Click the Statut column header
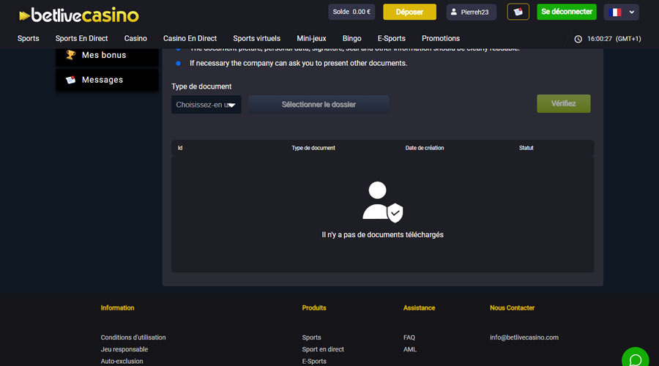Image resolution: width=659 pixels, height=366 pixels. [526, 148]
